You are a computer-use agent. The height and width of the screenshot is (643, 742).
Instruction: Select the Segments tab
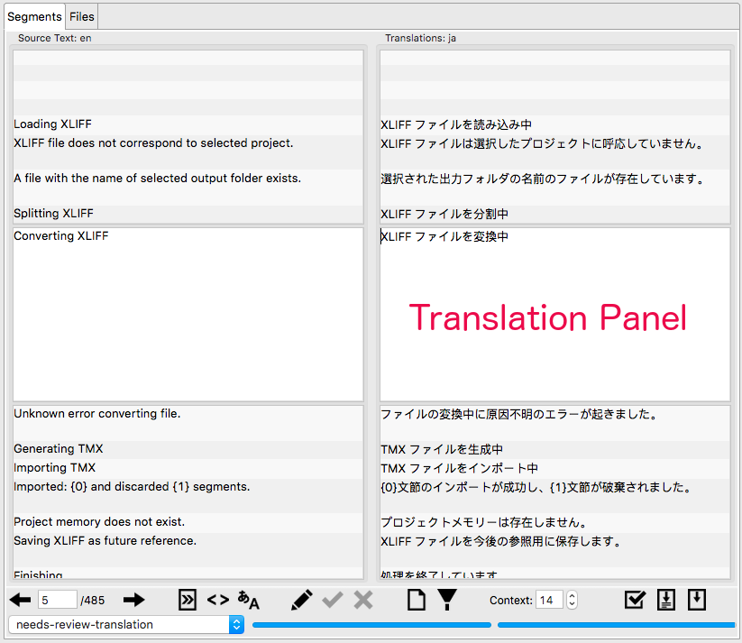pyautogui.click(x=34, y=16)
